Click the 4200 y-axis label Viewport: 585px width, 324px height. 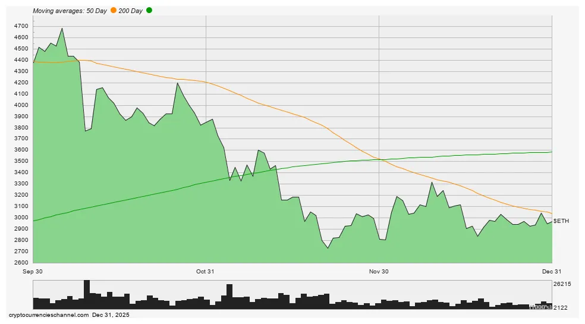pyautogui.click(x=21, y=83)
